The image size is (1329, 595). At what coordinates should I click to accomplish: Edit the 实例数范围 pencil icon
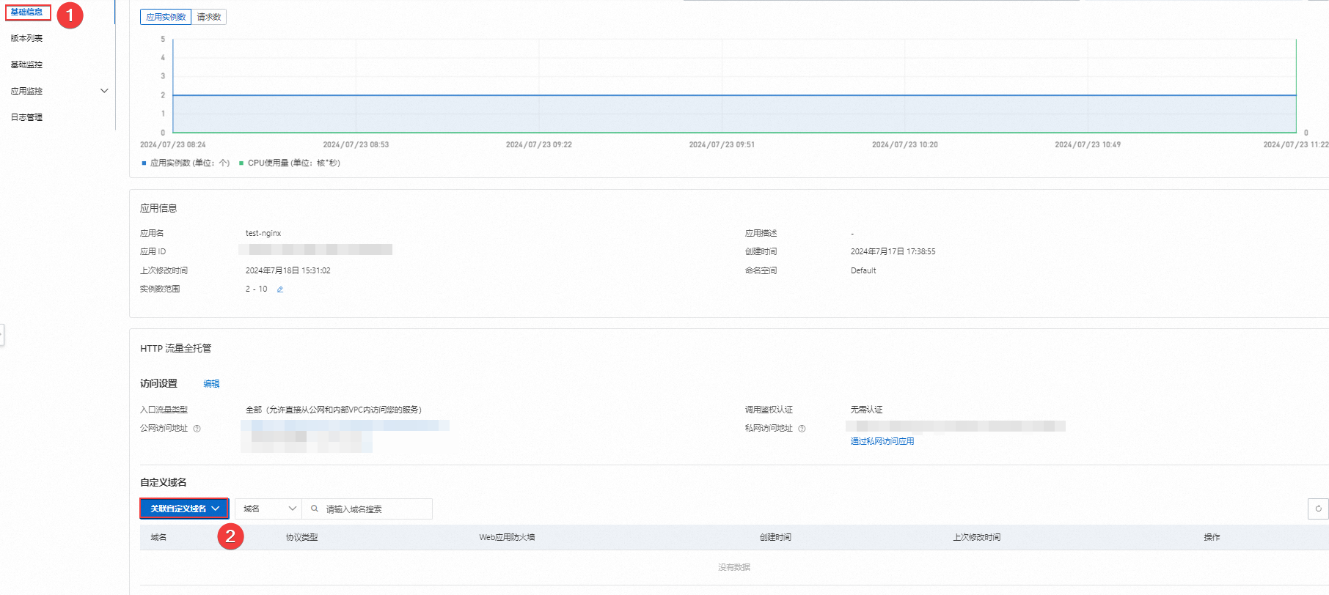pos(280,289)
